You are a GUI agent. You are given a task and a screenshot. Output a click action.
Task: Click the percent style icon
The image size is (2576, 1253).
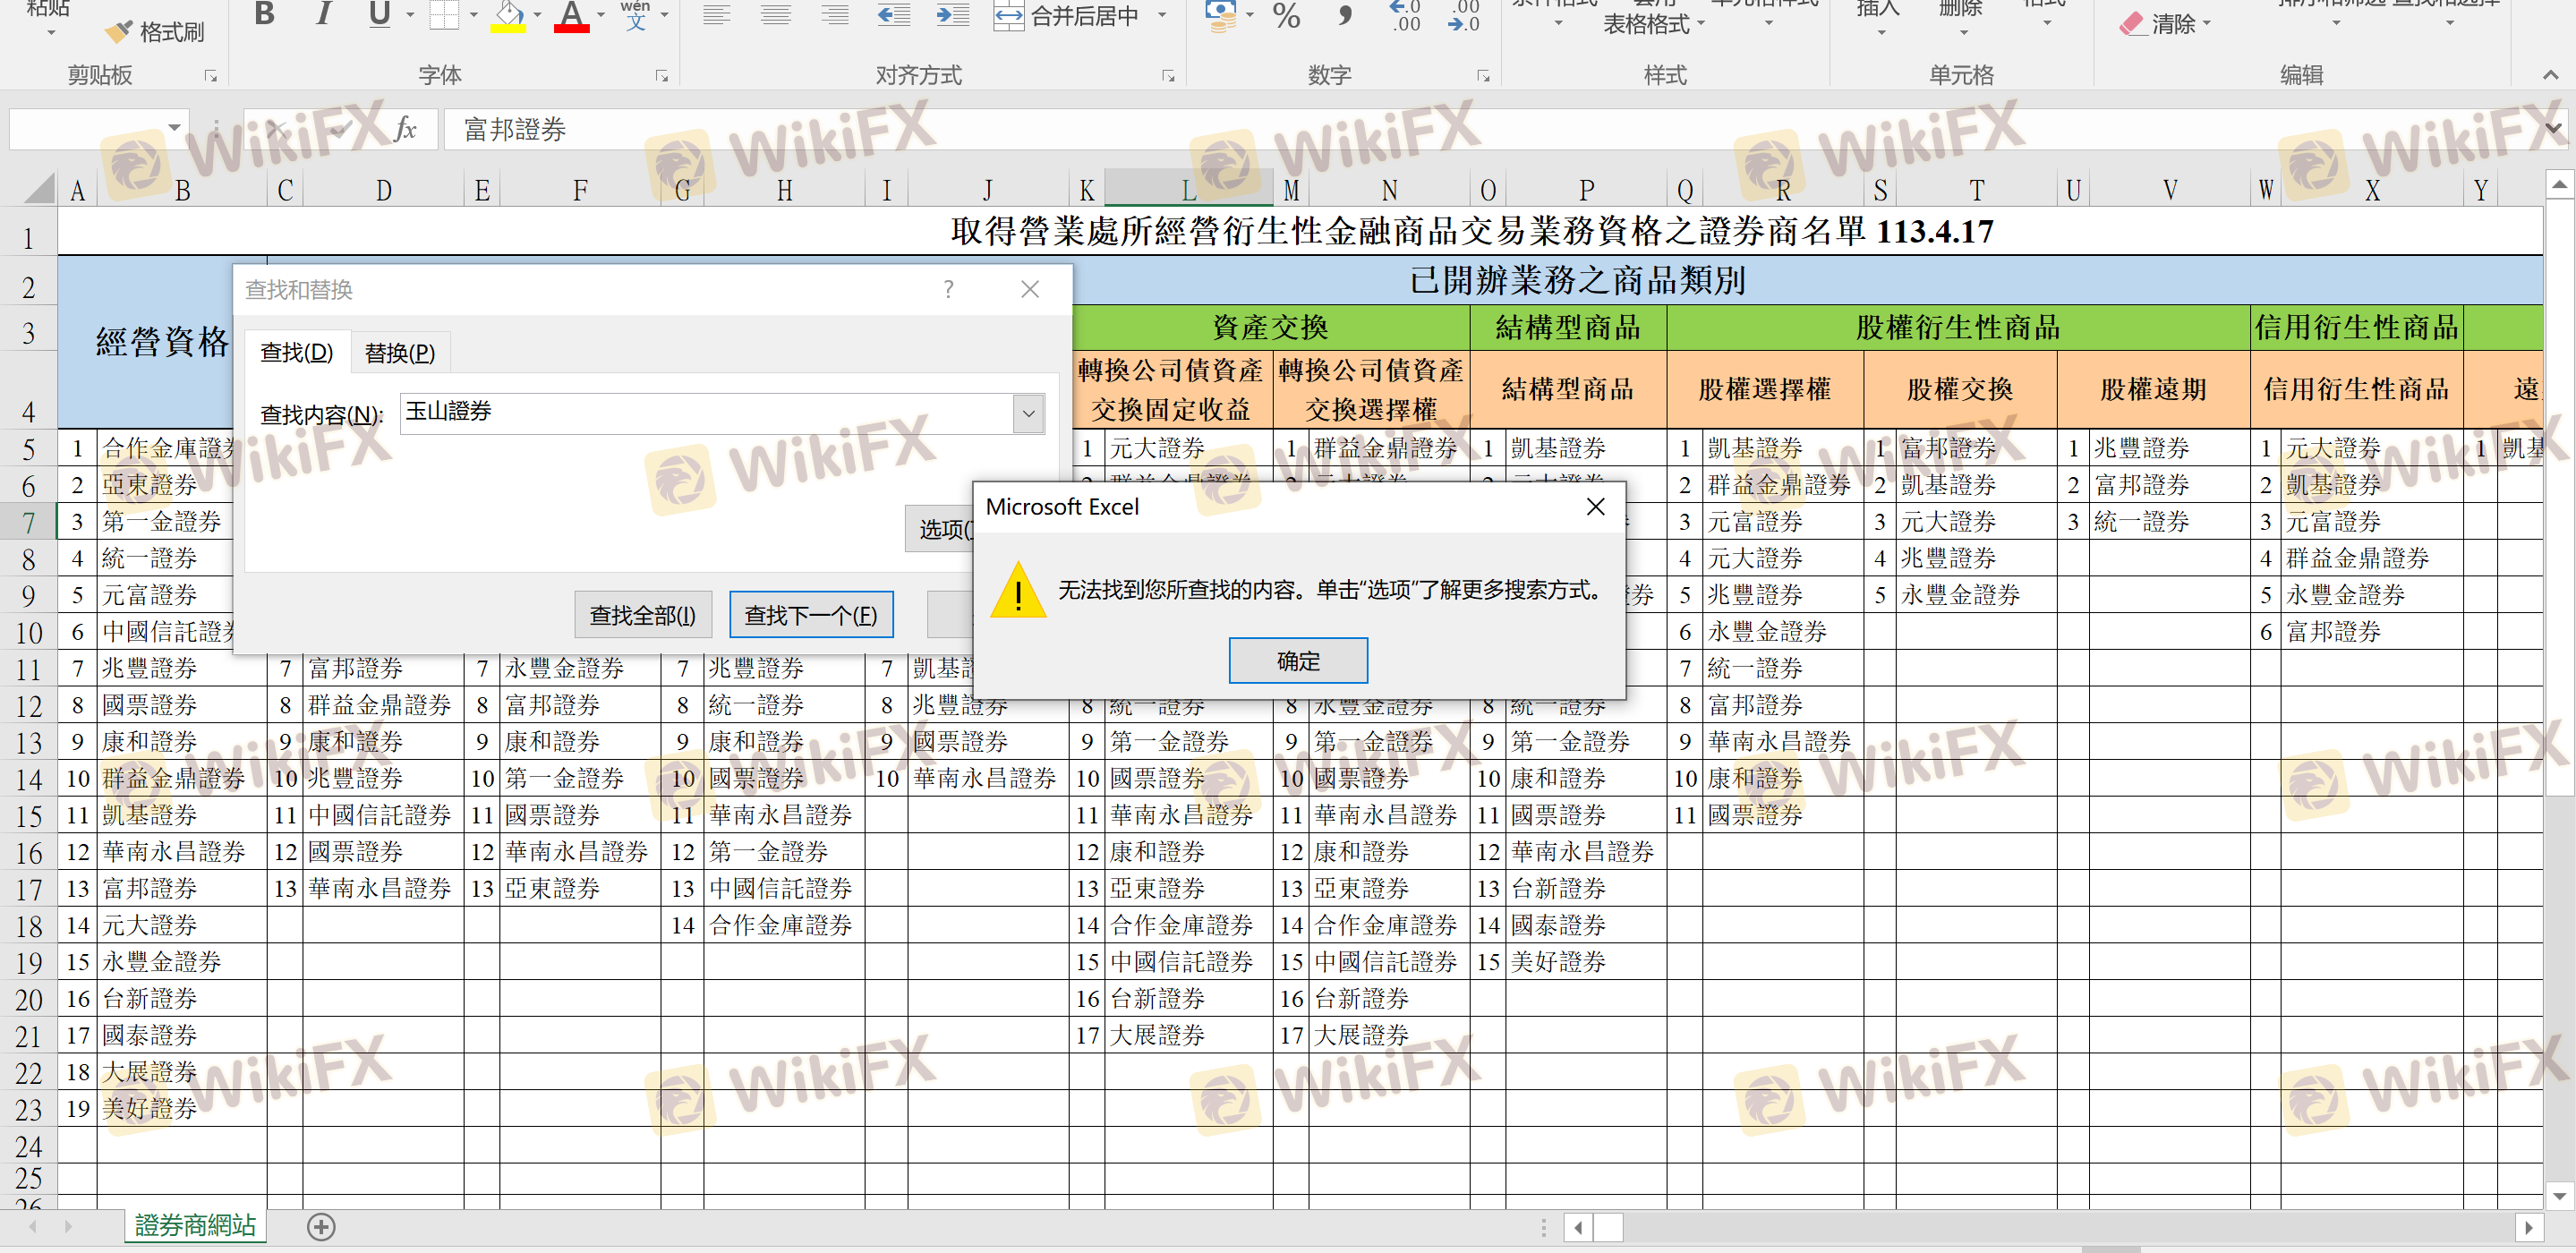(x=1286, y=15)
